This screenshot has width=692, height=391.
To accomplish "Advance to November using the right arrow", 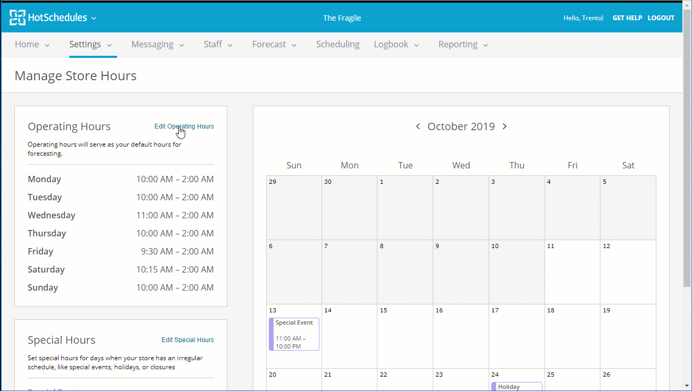I will click(504, 126).
